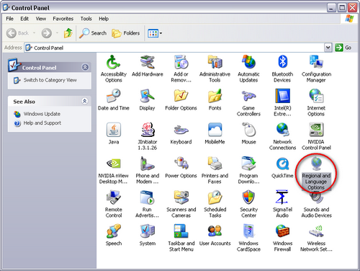Select the System icon
Viewport: 360px width, 271px height.
147,231
